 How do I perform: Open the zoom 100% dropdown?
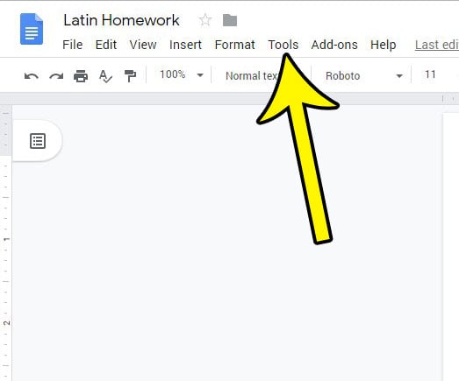tap(182, 74)
